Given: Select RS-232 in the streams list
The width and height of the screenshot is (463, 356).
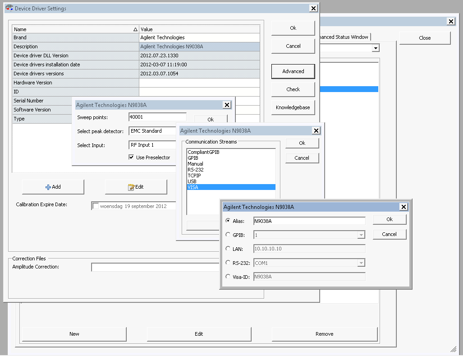Looking at the screenshot, I should tap(231, 170).
